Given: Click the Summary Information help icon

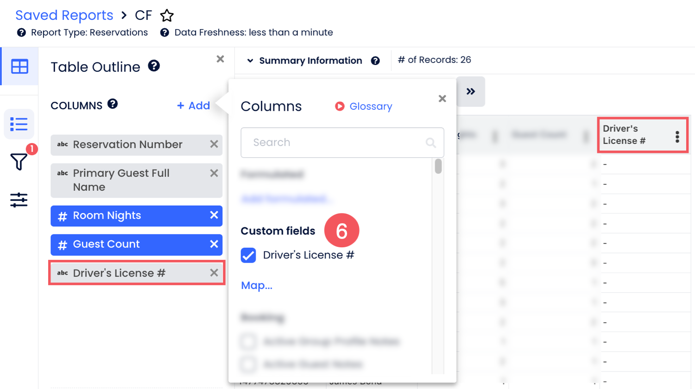Looking at the screenshot, I should click(375, 61).
